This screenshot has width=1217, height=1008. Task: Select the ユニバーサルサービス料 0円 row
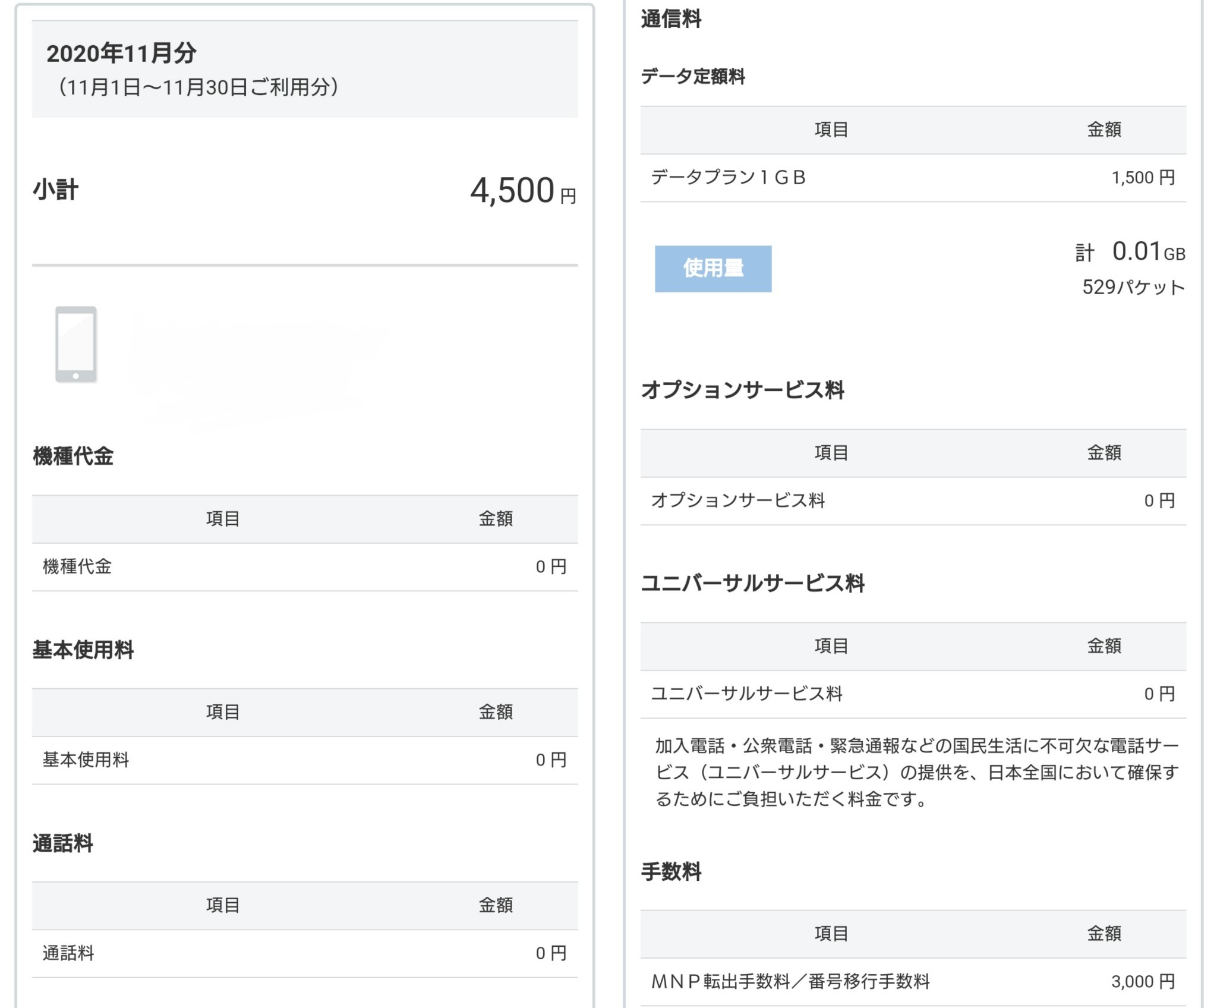913,694
